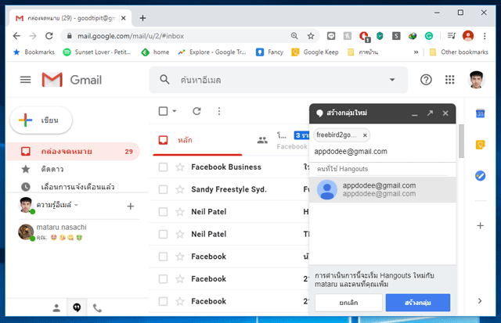Click the zoom indicator in address bar

click(294, 36)
